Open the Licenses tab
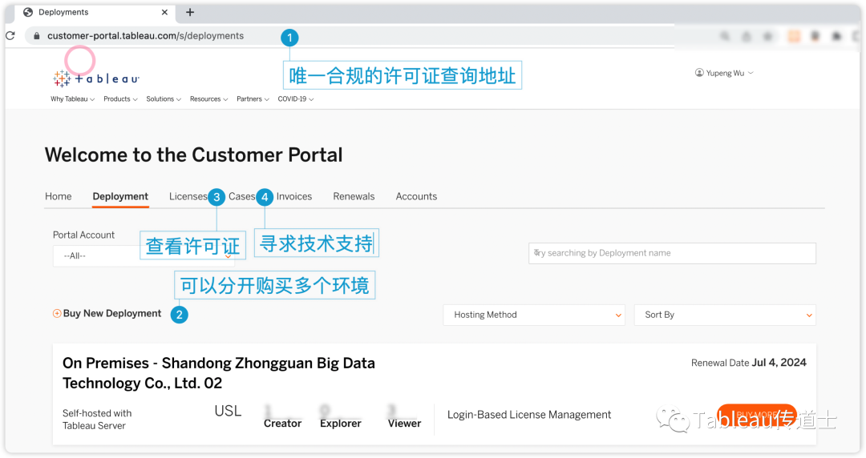The width and height of the screenshot is (866, 458). coord(188,196)
